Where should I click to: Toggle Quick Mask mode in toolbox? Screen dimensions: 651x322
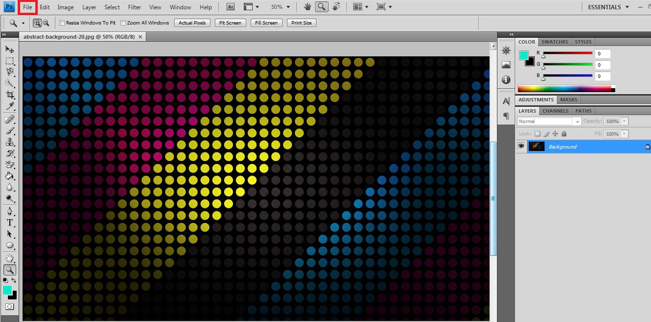[x=9, y=306]
